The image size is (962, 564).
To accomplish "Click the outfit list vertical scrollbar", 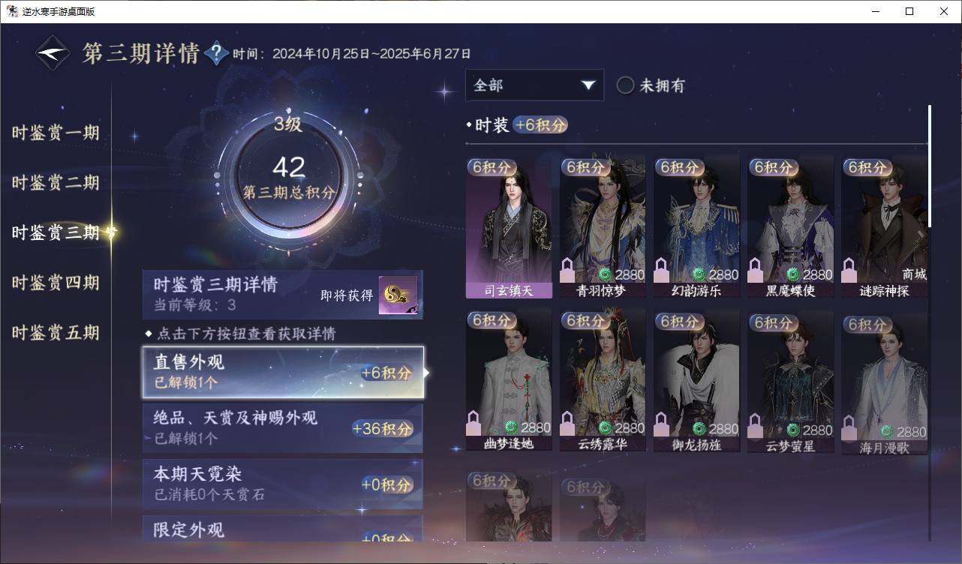I will point(930,166).
